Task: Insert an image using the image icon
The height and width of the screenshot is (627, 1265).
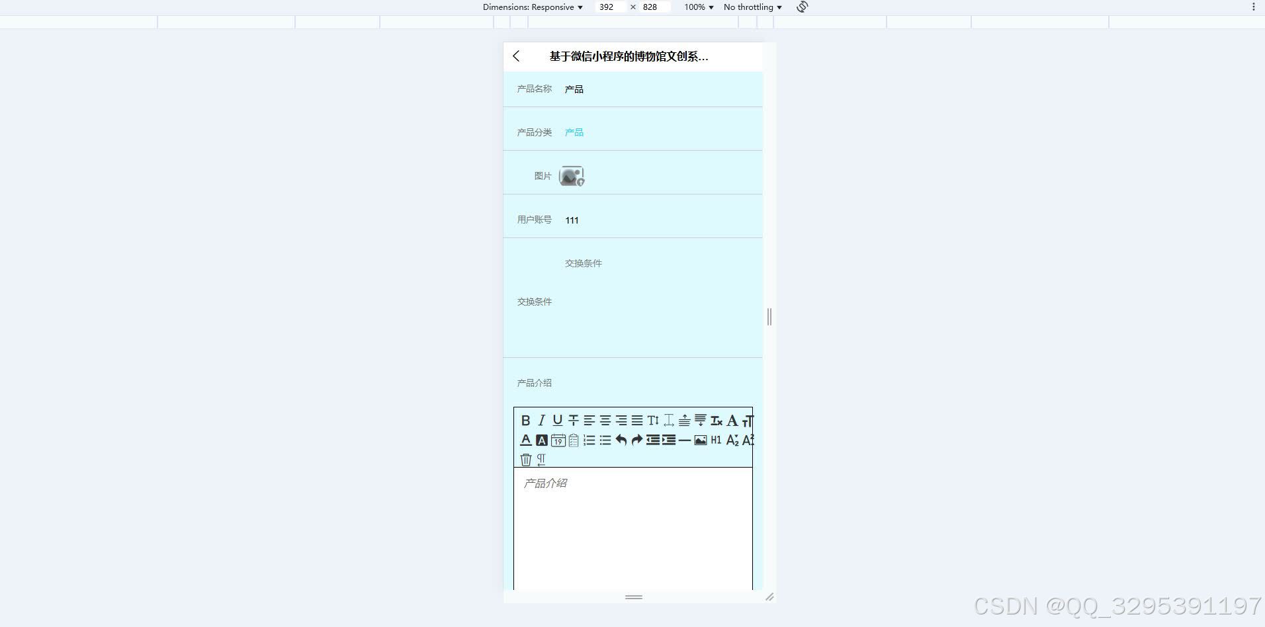Action: click(701, 440)
